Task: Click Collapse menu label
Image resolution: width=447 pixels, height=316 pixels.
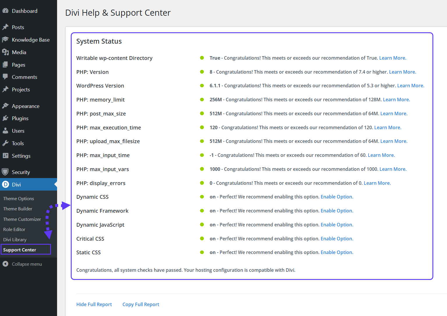Action: coord(27,264)
